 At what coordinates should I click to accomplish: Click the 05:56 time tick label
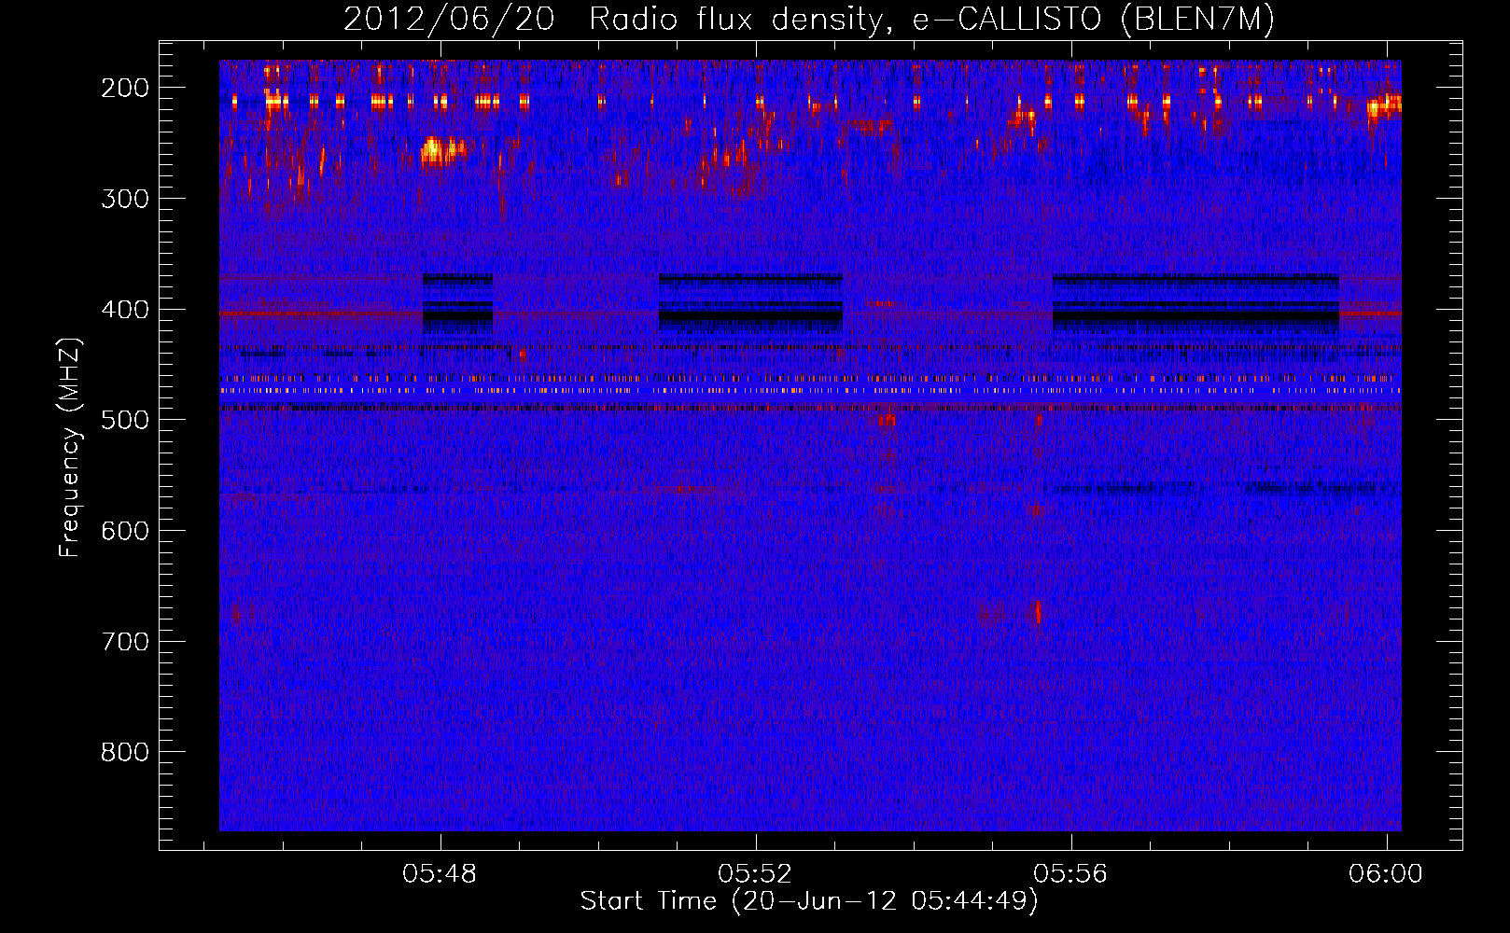(1070, 873)
